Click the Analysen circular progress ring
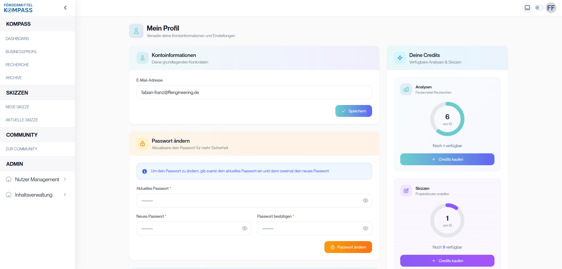The height and width of the screenshot is (269, 562). 447,119
